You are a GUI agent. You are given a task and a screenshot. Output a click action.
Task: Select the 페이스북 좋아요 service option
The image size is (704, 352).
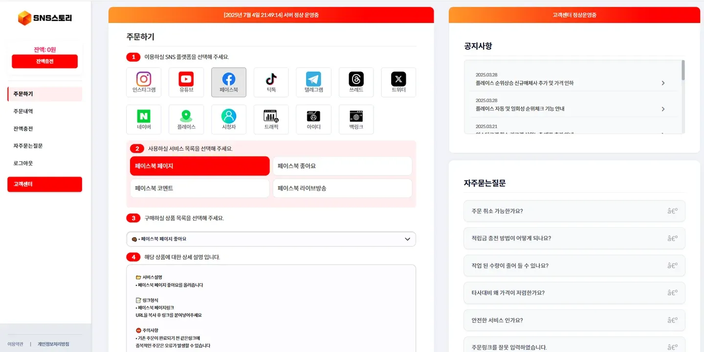pos(342,166)
